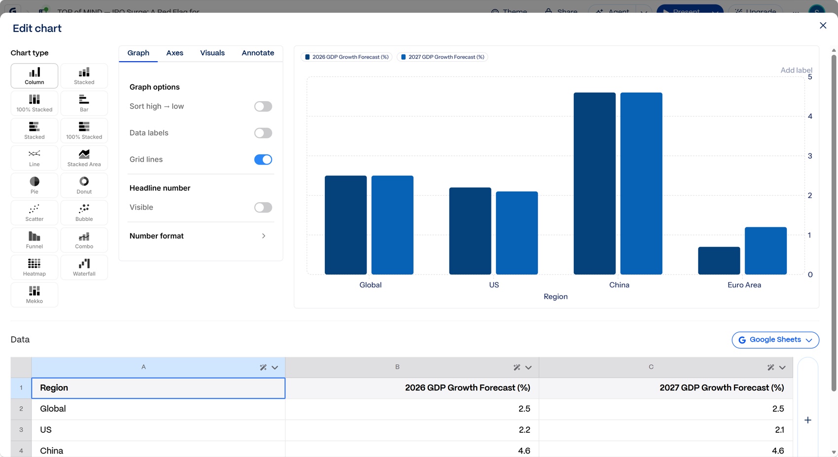Click the magic wand icon in column B
This screenshot has height=457, width=838.
517,367
